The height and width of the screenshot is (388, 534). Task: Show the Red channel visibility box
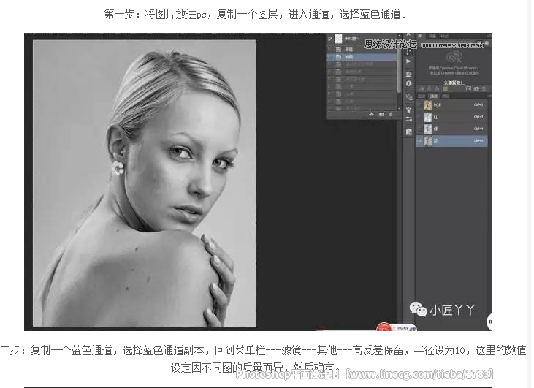pos(419,117)
